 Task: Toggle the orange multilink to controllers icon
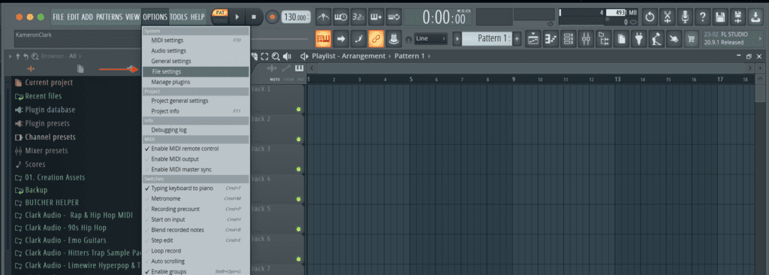(376, 38)
